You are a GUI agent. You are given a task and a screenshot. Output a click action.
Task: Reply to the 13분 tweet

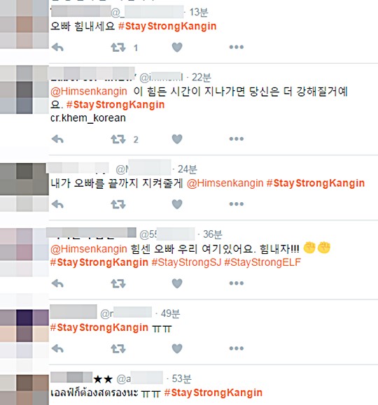57,48
